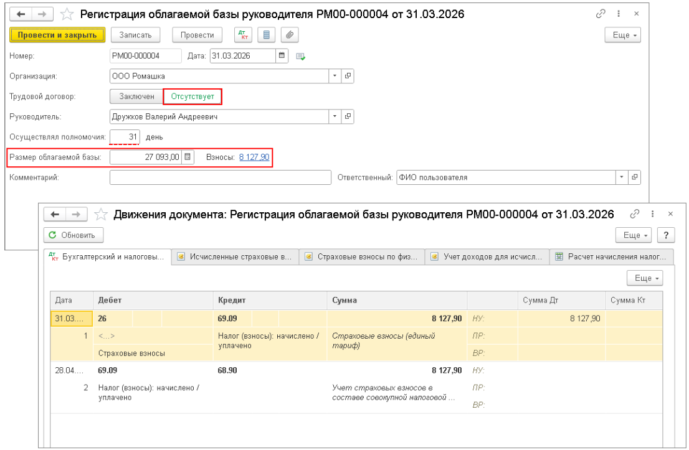Expand the Руководитель dropdown list

coord(335,116)
